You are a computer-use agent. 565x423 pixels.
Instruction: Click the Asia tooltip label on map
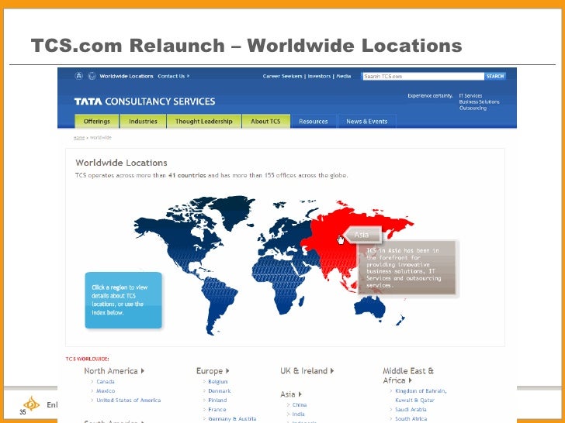362,235
